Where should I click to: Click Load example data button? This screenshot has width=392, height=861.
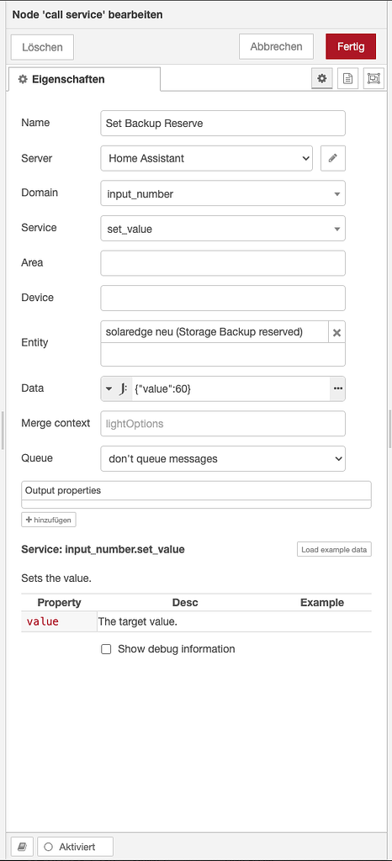pyautogui.click(x=334, y=549)
